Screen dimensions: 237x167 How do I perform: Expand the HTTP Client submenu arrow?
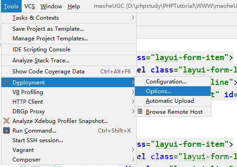point(133,101)
